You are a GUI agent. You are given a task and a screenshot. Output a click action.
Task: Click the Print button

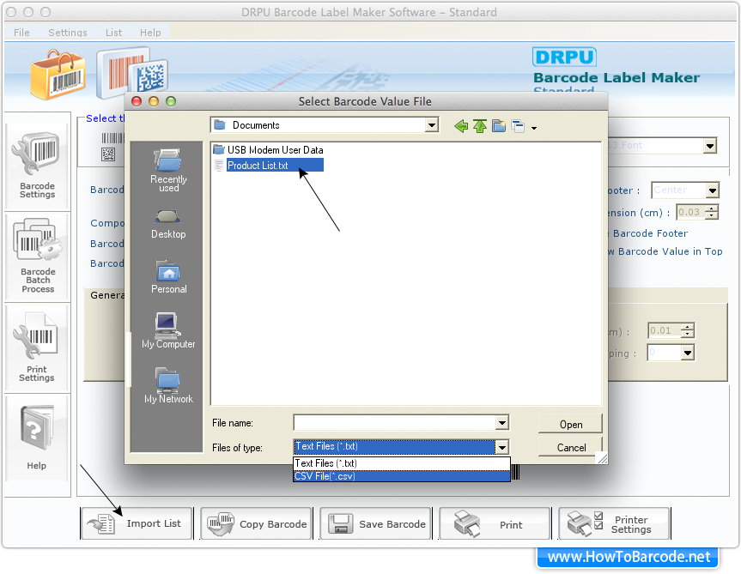point(495,523)
